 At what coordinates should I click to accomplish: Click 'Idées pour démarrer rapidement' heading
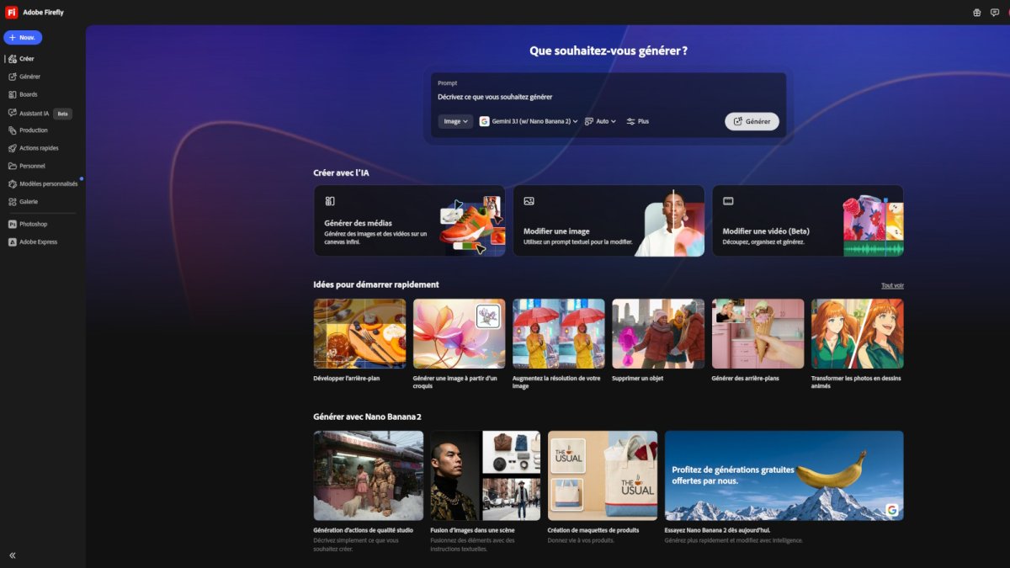(376, 284)
